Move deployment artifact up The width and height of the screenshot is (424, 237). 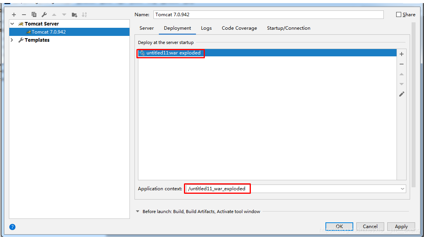pos(402,74)
